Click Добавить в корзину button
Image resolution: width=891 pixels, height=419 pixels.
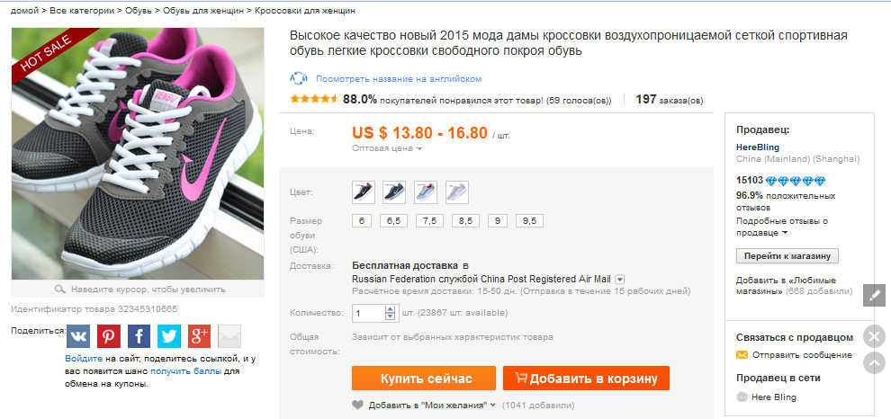(x=586, y=379)
